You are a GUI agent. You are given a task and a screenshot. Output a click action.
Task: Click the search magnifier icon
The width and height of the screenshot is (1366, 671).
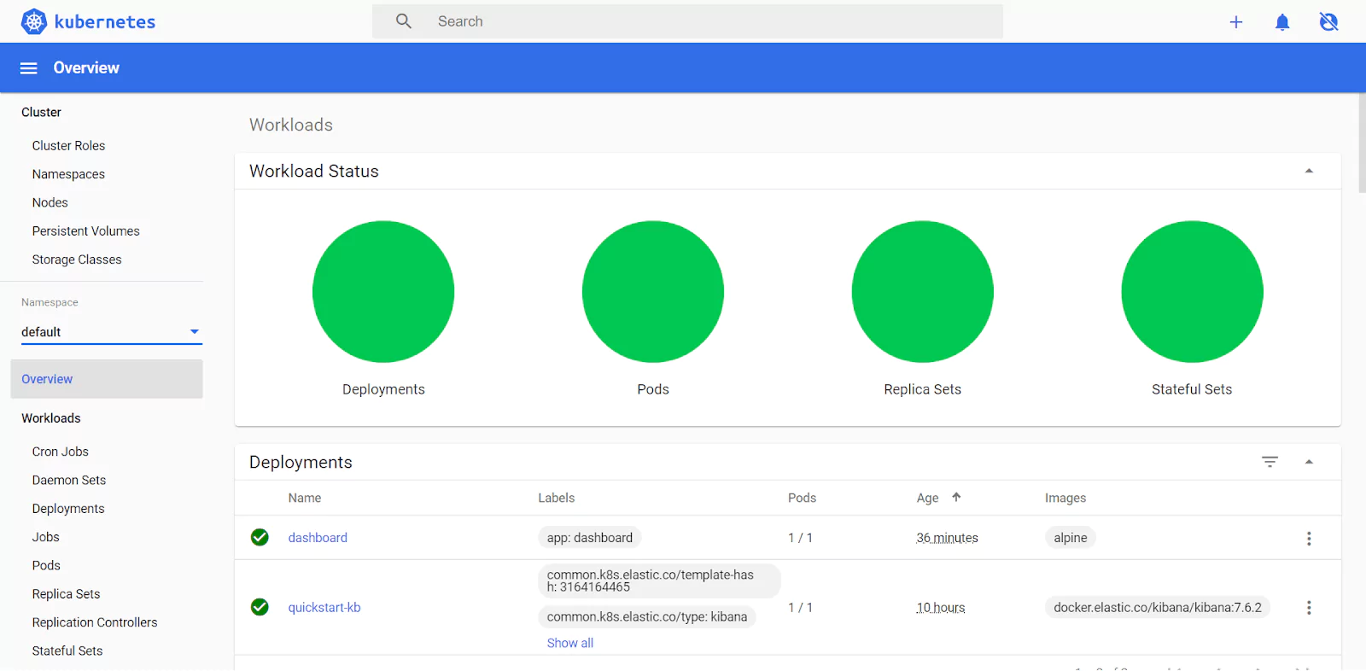(404, 21)
